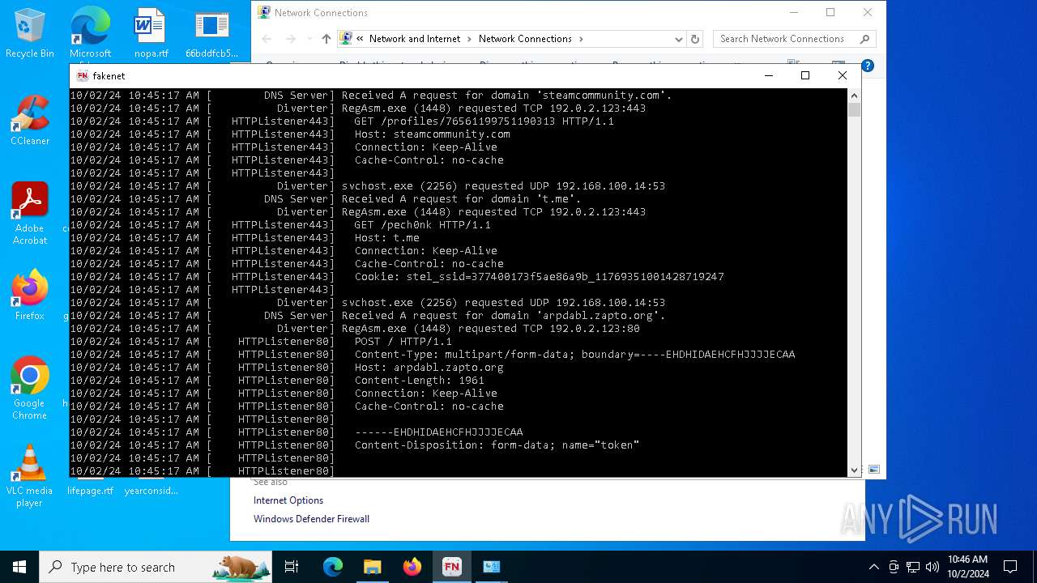This screenshot has height=583, width=1037.
Task: Open Firefox from the taskbar
Action: (x=412, y=567)
